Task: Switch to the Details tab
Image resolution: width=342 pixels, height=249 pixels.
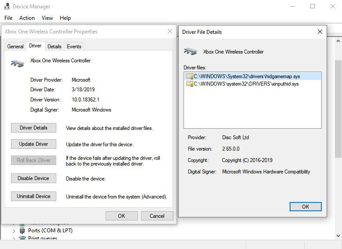Action: pyautogui.click(x=54, y=47)
